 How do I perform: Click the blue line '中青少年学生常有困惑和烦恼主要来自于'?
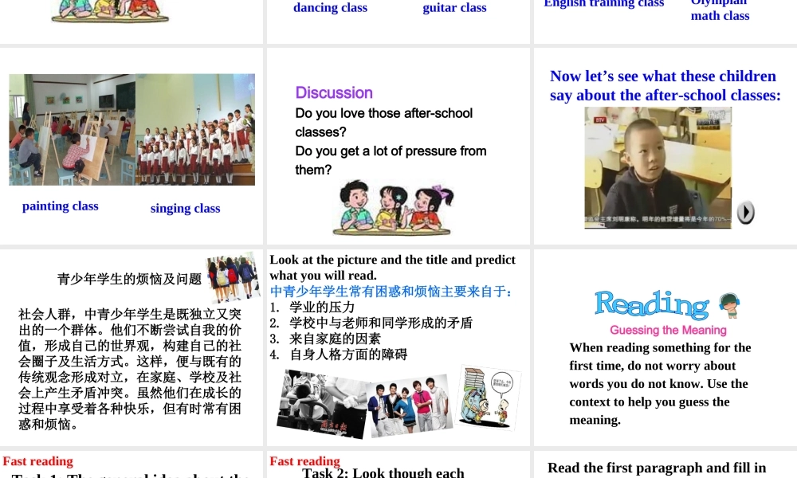click(x=391, y=292)
